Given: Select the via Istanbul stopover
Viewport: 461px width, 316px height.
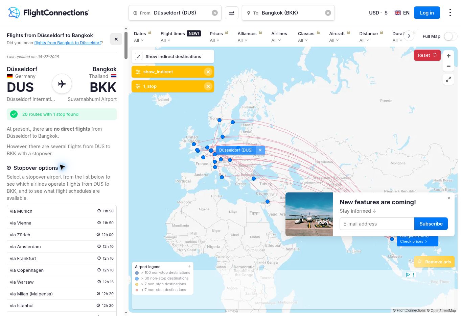Looking at the screenshot, I should click(62, 306).
